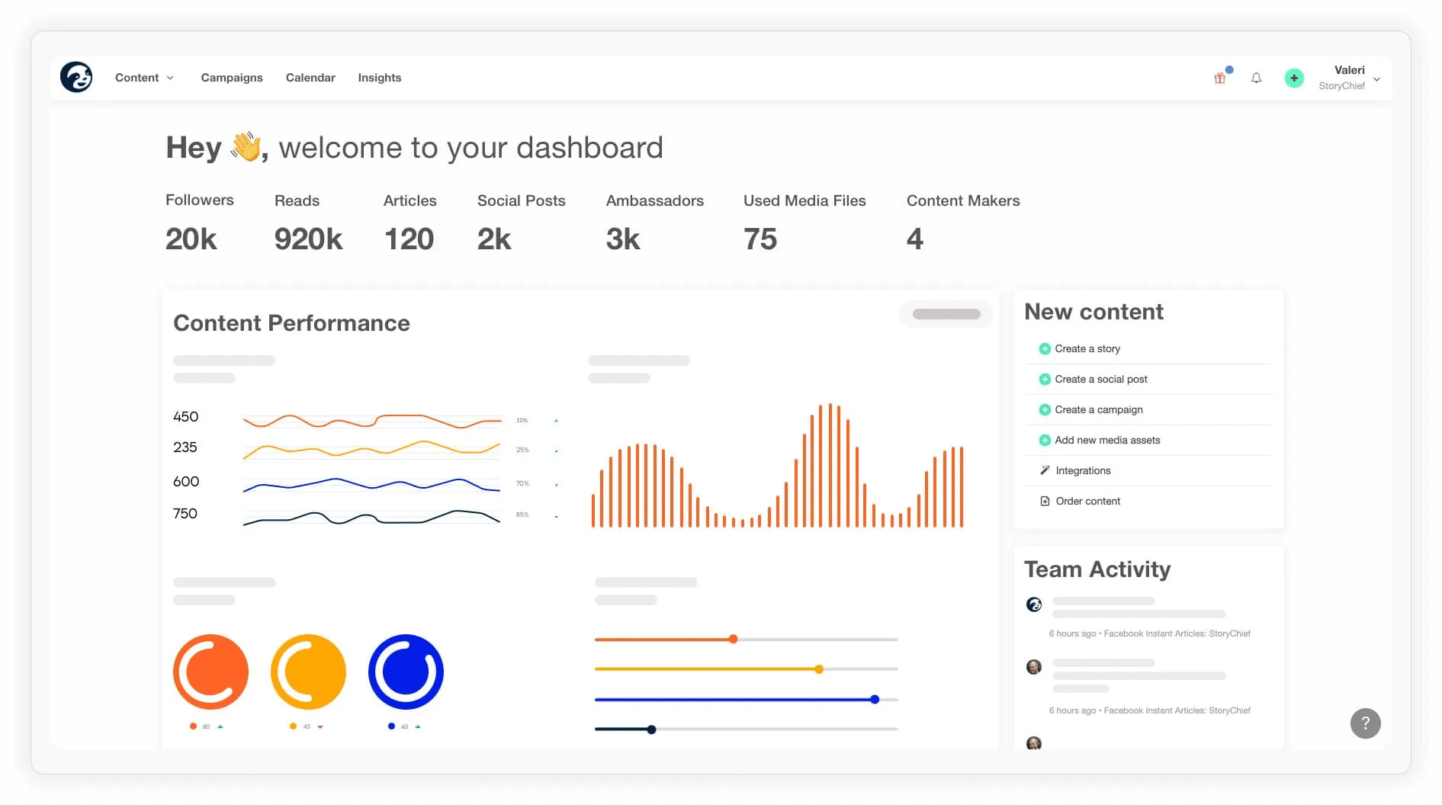This screenshot has width=1442, height=805.
Task: Open the help question mark button
Action: pos(1365,723)
